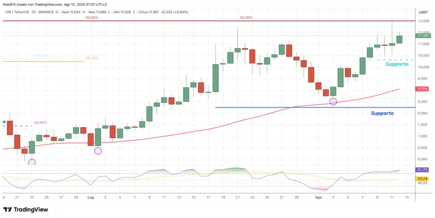This screenshot has height=218, width=435.
Task: Select the cyan Supporto text label
Action: [397, 64]
